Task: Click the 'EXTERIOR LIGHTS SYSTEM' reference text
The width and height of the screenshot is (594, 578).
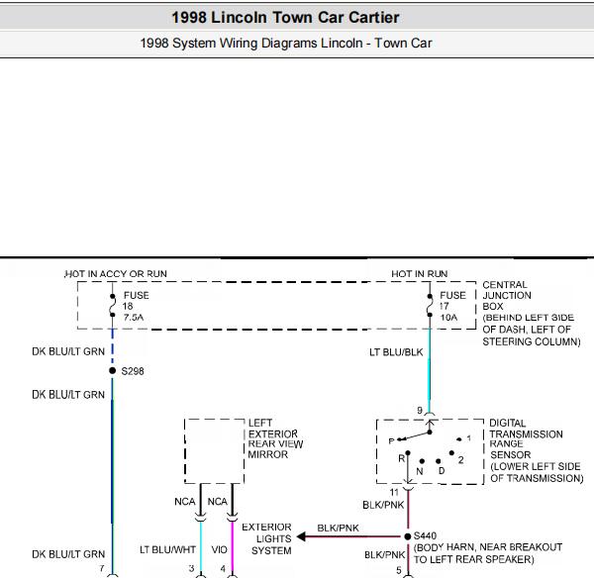Action: tap(266, 538)
